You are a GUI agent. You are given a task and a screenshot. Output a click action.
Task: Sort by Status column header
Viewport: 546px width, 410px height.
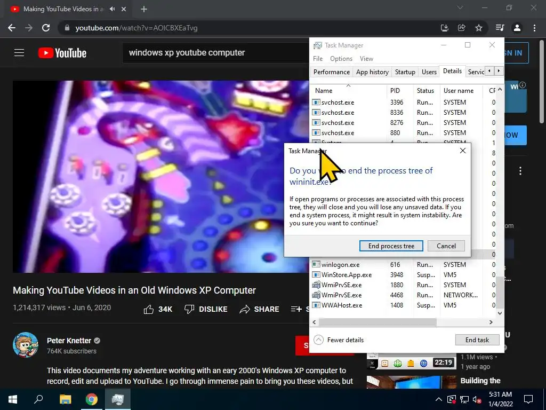(x=427, y=91)
